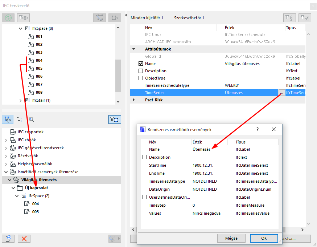Click the horizontal scrollbar right arrow

point(302,230)
